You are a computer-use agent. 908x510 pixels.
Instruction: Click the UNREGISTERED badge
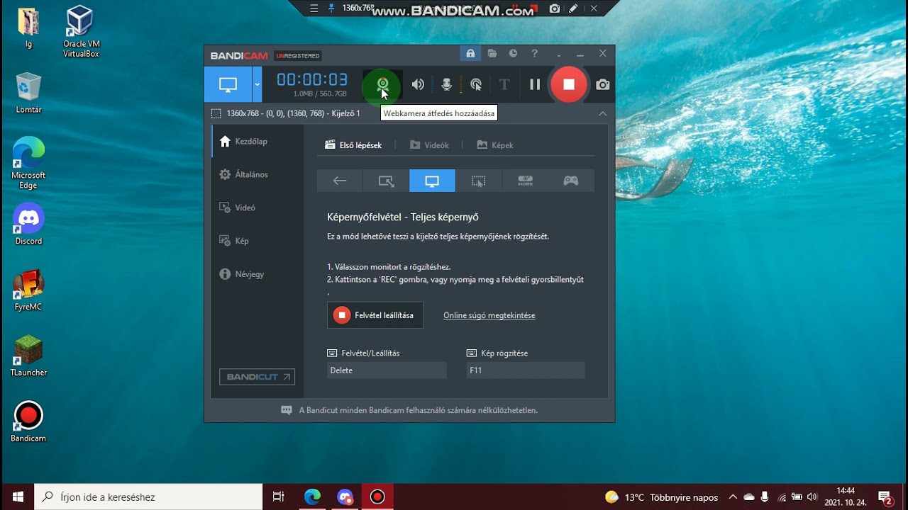298,55
